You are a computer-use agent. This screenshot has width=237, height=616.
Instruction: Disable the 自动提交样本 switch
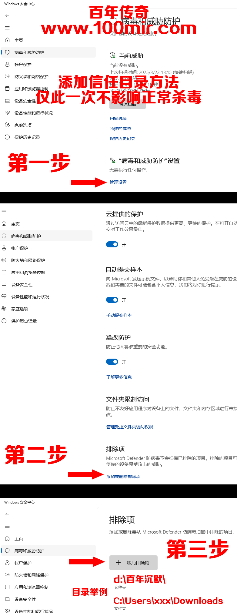pyautogui.click(x=112, y=300)
